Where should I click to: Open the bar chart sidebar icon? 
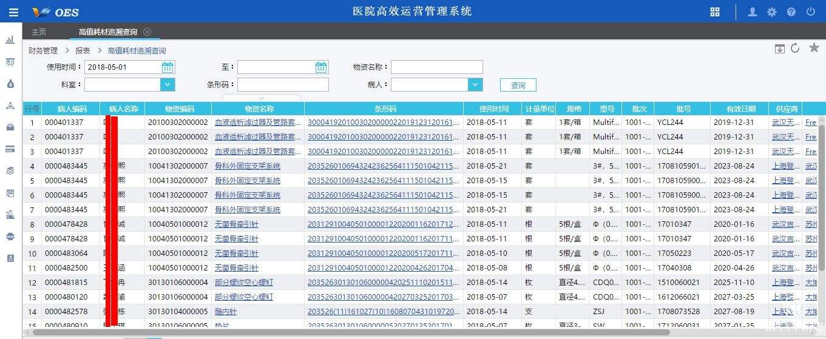(x=10, y=39)
